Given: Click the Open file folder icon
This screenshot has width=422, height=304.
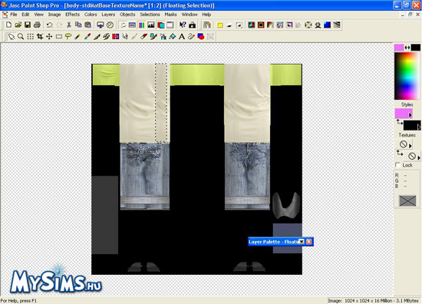Looking at the screenshot, I should pyautogui.click(x=18, y=25).
